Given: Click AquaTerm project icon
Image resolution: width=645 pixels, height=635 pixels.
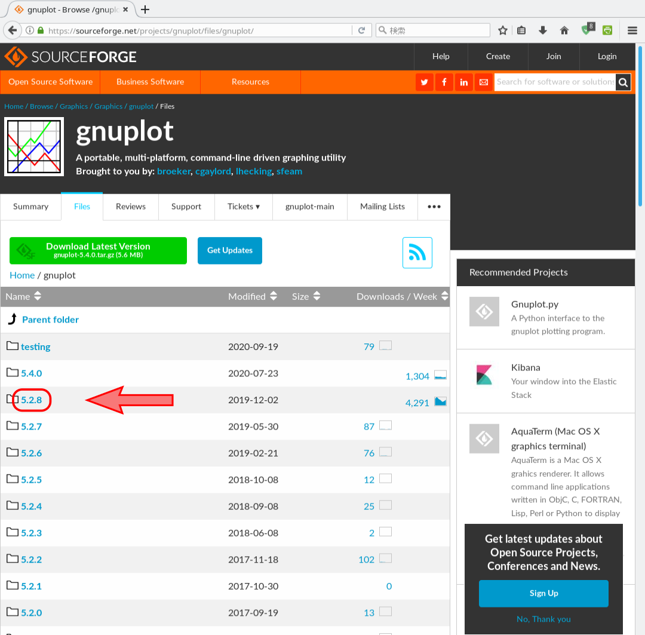Looking at the screenshot, I should pyautogui.click(x=484, y=438).
